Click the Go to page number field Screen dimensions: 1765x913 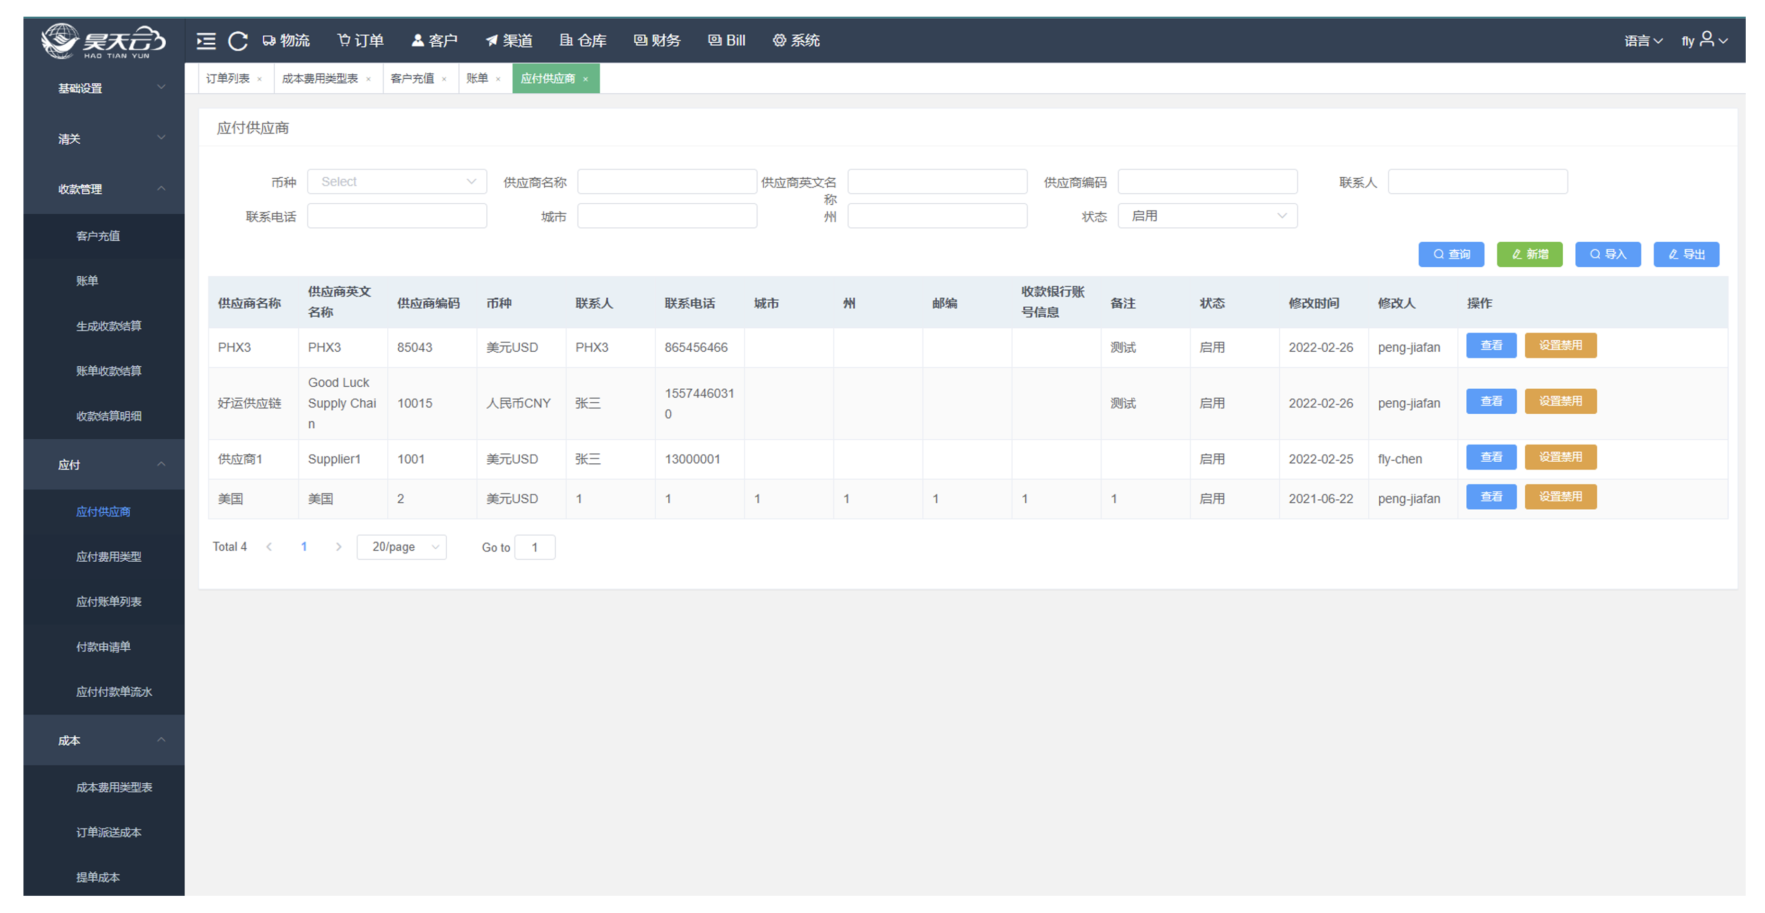coord(534,547)
